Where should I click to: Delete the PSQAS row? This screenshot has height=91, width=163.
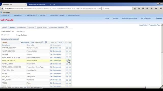(x=70, y=73)
